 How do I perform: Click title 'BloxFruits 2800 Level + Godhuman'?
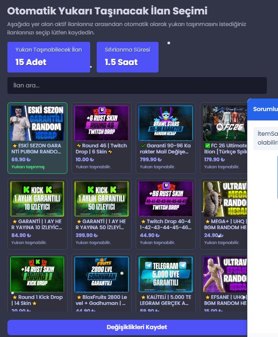(x=101, y=300)
